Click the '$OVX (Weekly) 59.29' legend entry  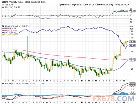coord(16,26)
